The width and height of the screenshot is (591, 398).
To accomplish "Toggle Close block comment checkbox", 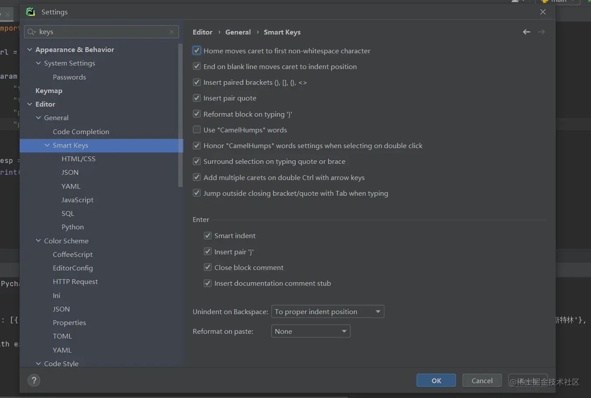I will point(208,267).
